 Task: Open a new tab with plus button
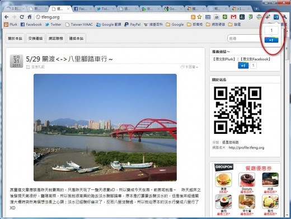[x=256, y=9]
